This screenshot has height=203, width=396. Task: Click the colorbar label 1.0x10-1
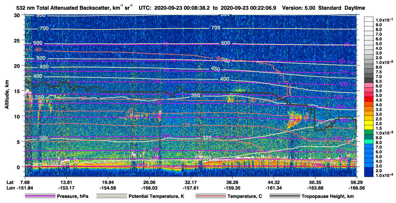tap(385, 20)
